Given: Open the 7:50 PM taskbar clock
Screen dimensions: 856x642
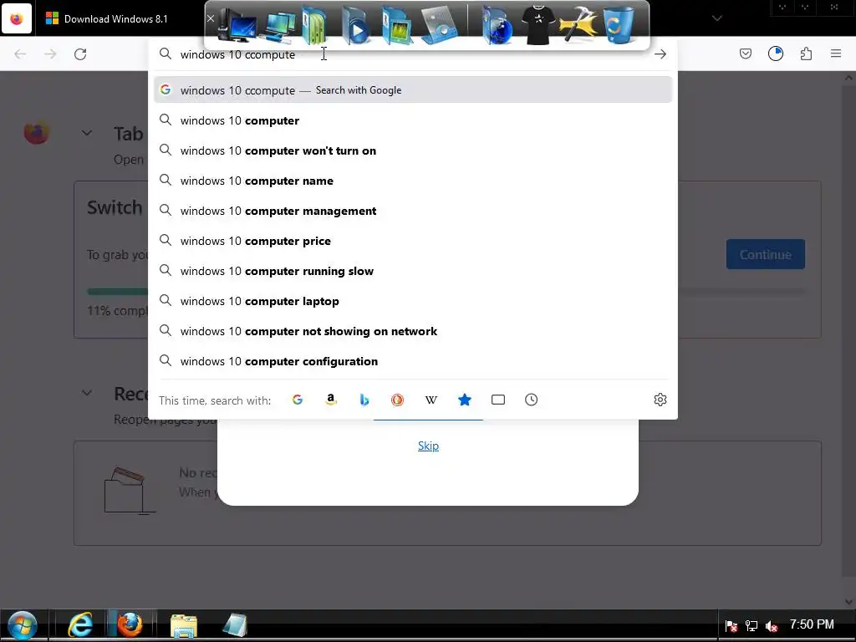Looking at the screenshot, I should [x=812, y=624].
